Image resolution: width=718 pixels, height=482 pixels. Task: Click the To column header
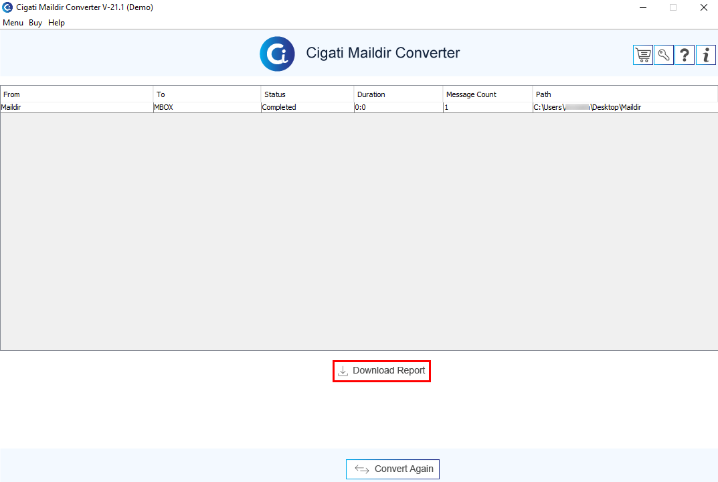(x=207, y=94)
